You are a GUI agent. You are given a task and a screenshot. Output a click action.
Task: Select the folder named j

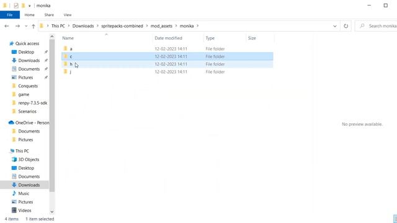167,72
